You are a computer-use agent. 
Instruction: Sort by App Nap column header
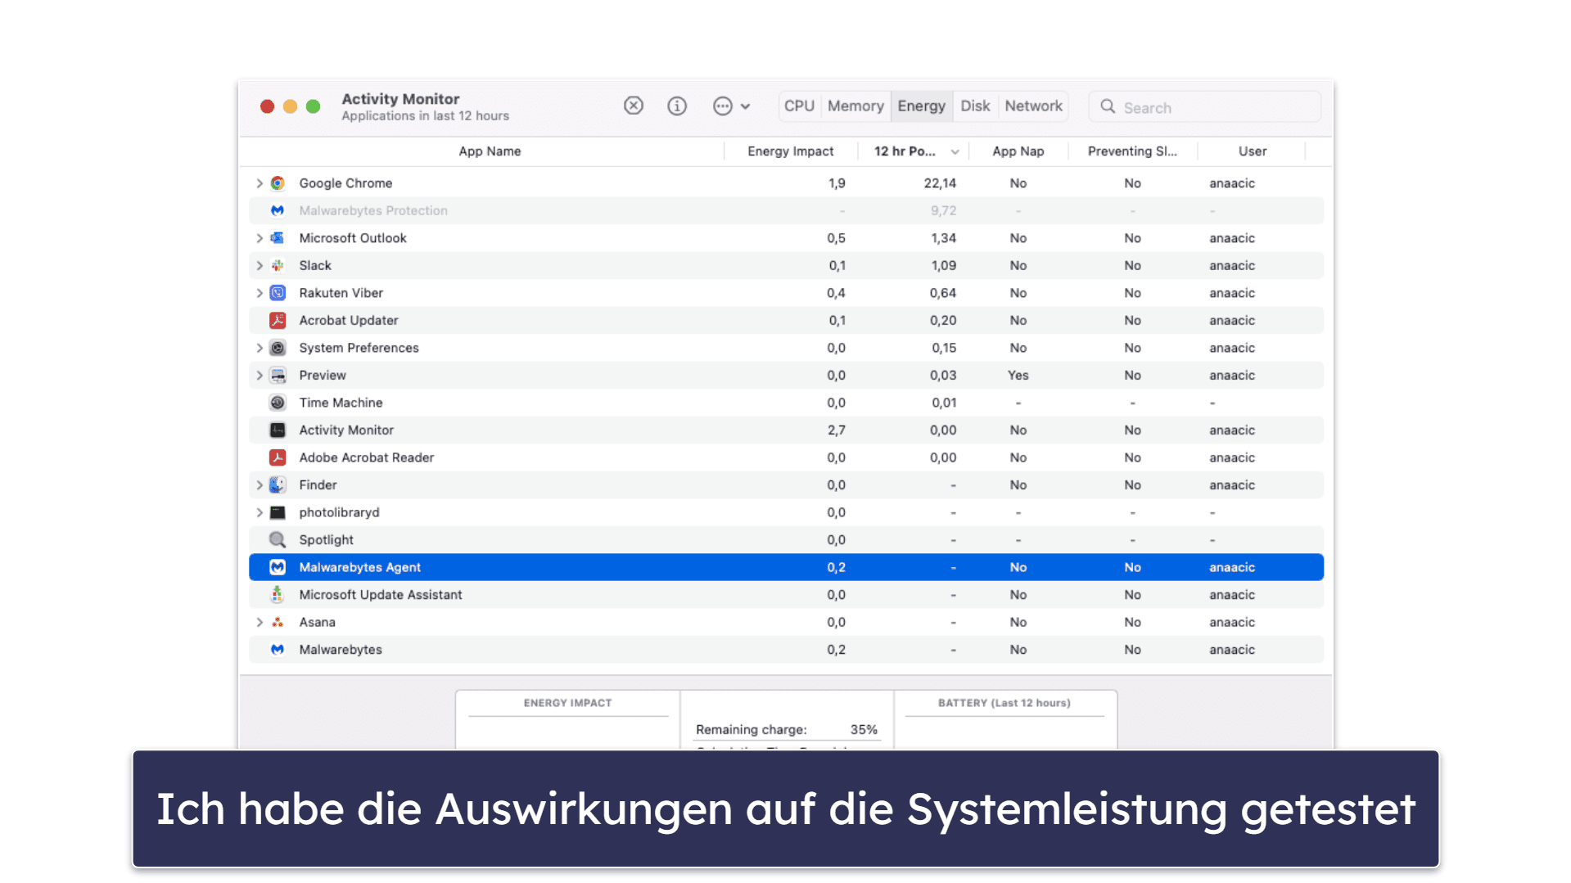pyautogui.click(x=1018, y=151)
